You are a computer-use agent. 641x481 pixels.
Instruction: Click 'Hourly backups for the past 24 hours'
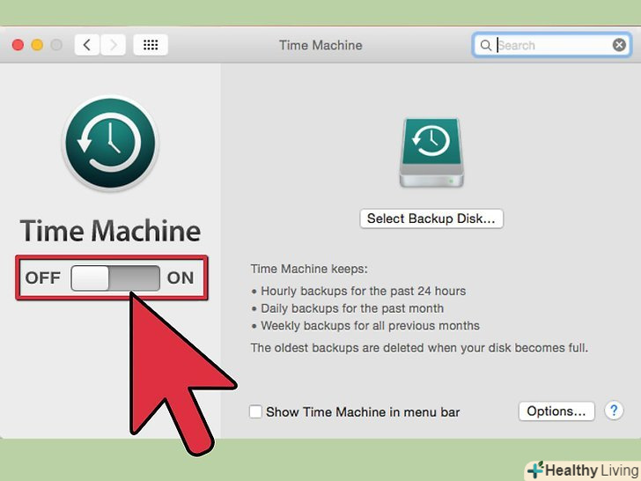[364, 292]
